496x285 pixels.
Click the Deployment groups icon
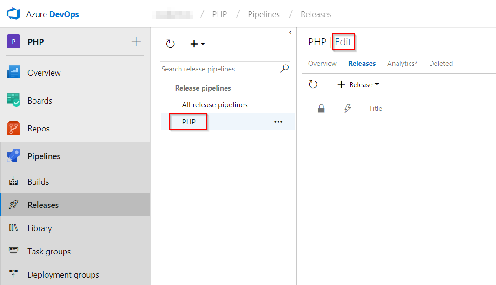(x=13, y=273)
